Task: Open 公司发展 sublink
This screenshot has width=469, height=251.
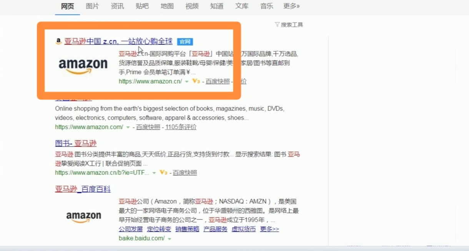Action: 131,229
